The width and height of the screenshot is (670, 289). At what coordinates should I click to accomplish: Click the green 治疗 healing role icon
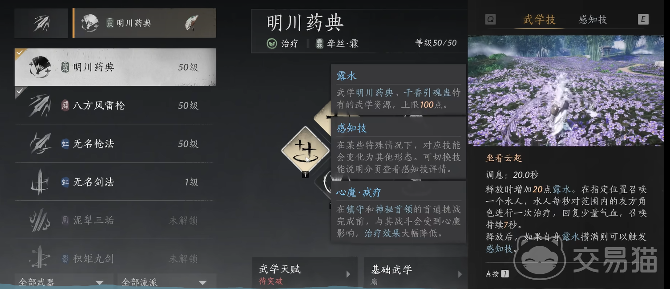click(271, 44)
